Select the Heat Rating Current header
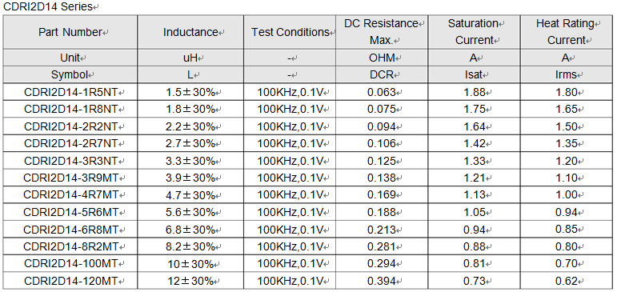 (x=566, y=32)
